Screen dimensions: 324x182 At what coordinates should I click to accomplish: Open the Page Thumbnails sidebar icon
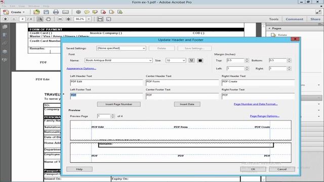tap(5, 27)
